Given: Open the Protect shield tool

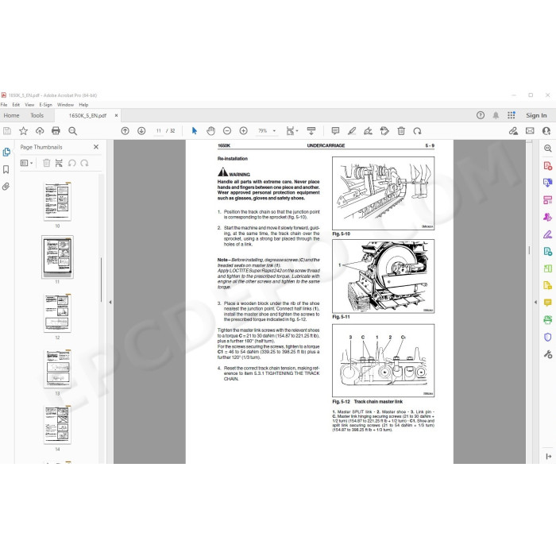Looking at the screenshot, I should (548, 337).
